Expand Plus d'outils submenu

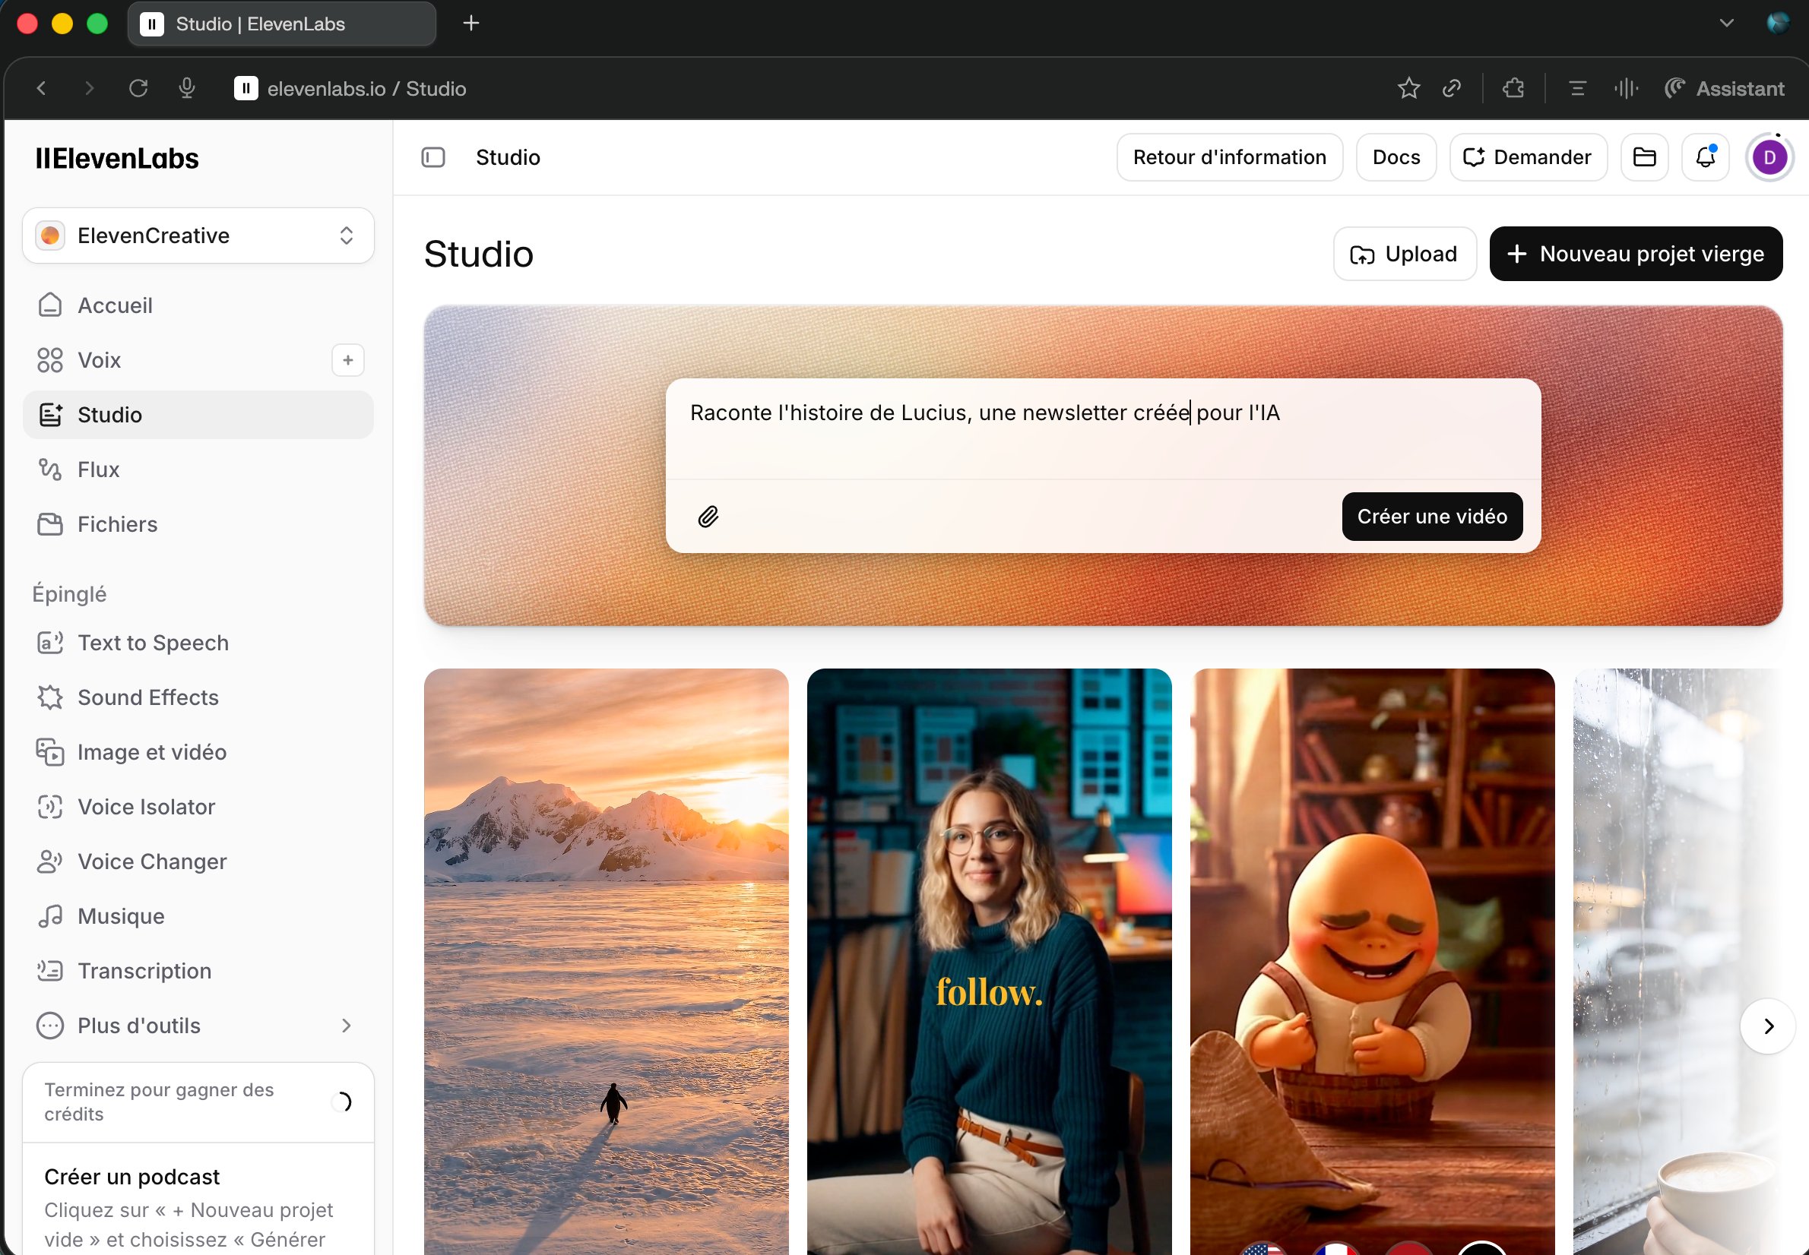coord(198,1026)
